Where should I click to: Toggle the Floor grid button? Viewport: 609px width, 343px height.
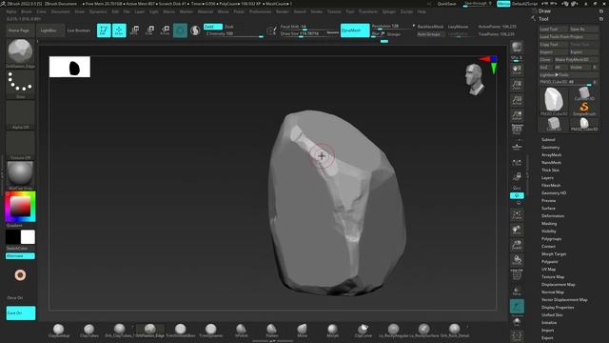click(517, 146)
